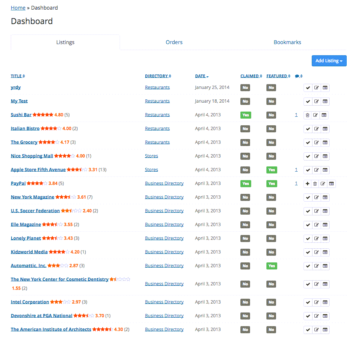
Task: Click the 3.31 rating for Apple Store
Action: click(93, 170)
